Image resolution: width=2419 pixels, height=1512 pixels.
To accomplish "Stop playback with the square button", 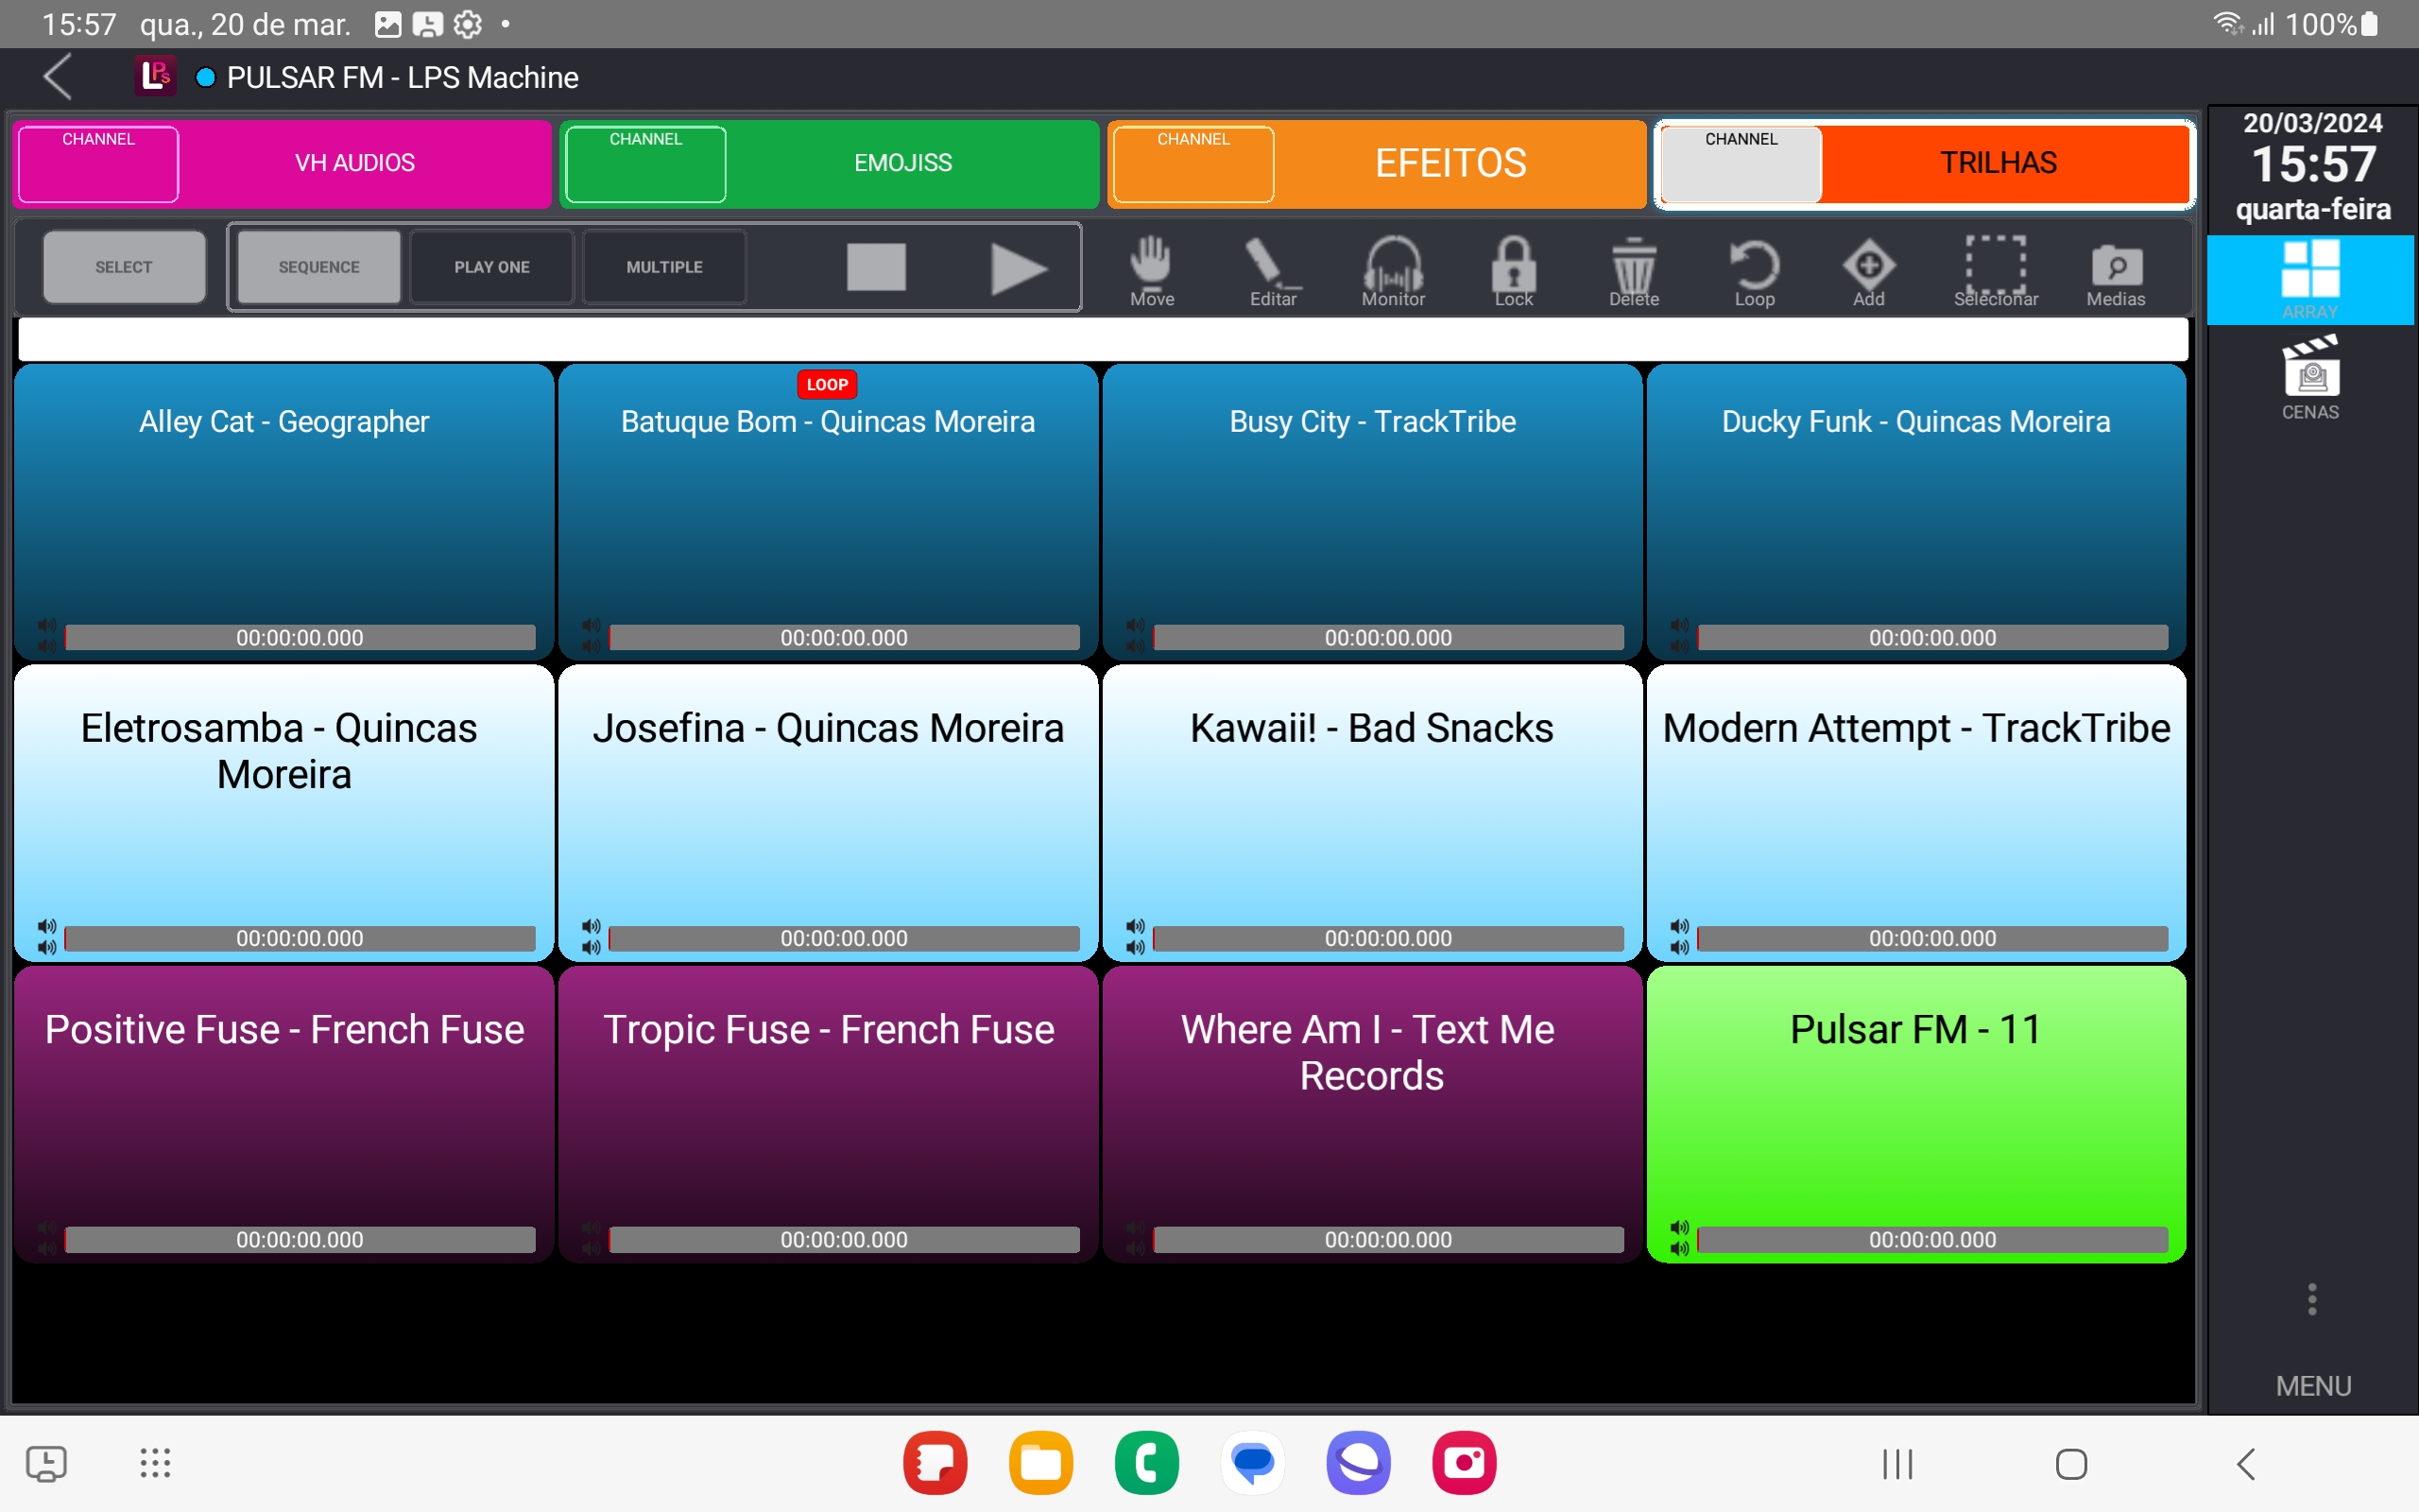I will point(876,267).
